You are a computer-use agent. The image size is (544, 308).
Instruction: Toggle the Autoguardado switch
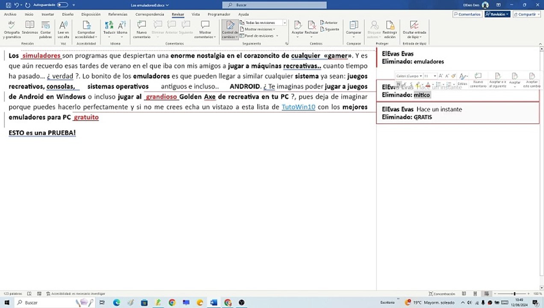[62, 5]
